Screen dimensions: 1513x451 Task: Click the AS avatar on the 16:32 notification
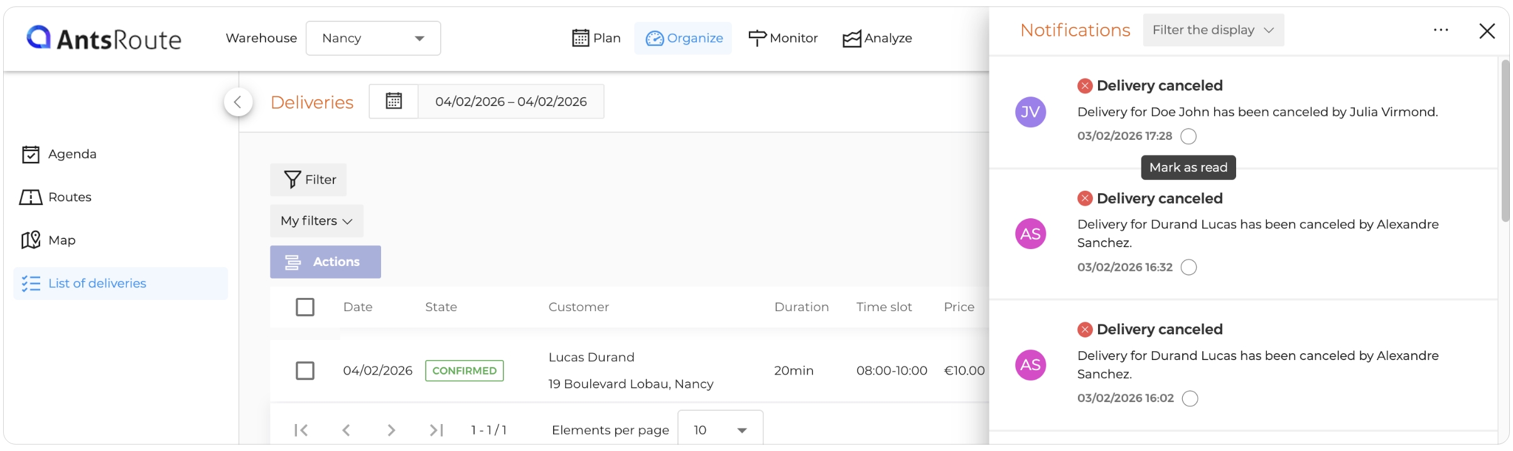[x=1030, y=234]
